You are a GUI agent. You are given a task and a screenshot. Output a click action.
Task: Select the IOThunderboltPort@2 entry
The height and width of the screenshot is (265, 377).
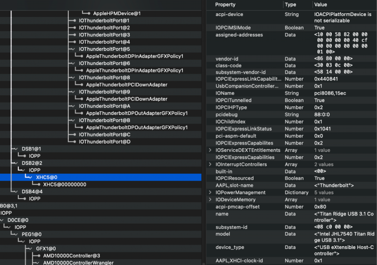104,28
